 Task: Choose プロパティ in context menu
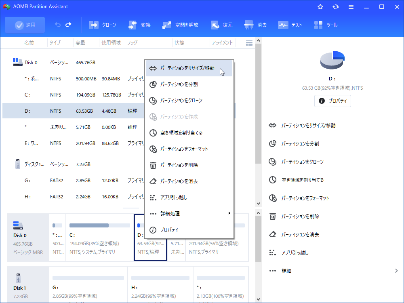click(x=189, y=229)
